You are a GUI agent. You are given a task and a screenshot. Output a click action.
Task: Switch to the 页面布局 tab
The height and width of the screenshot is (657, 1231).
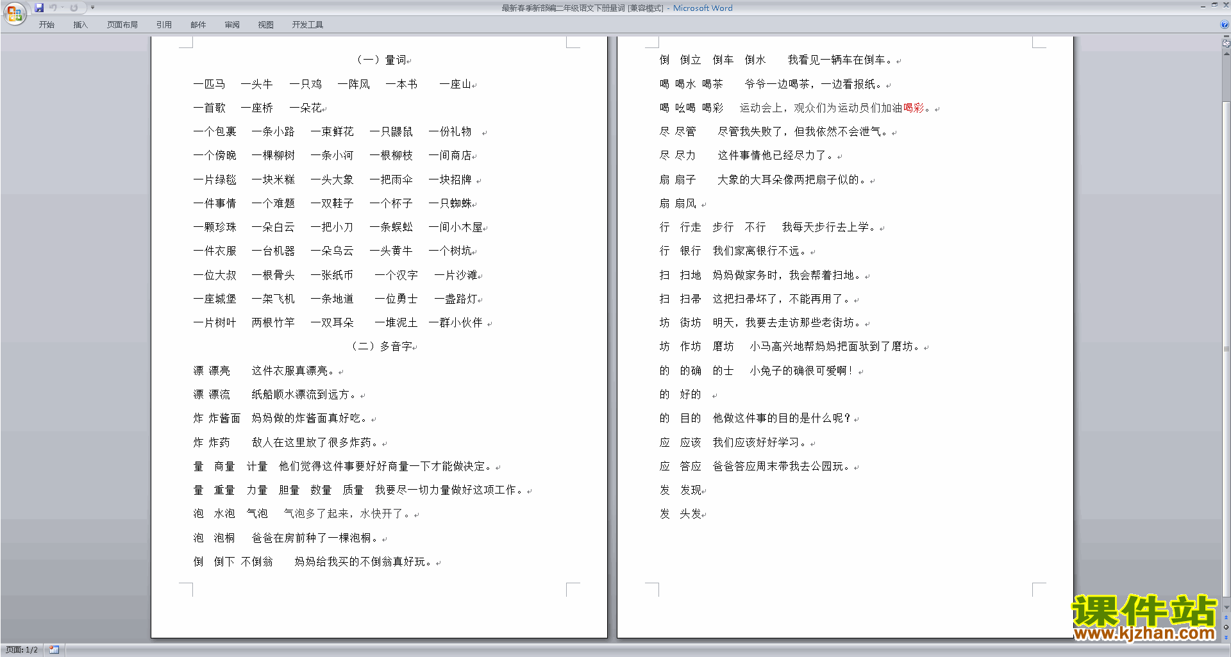pos(122,25)
